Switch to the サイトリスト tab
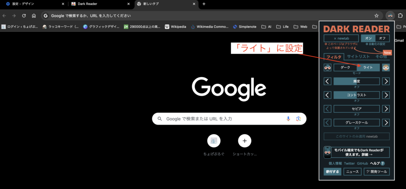 tap(358, 56)
